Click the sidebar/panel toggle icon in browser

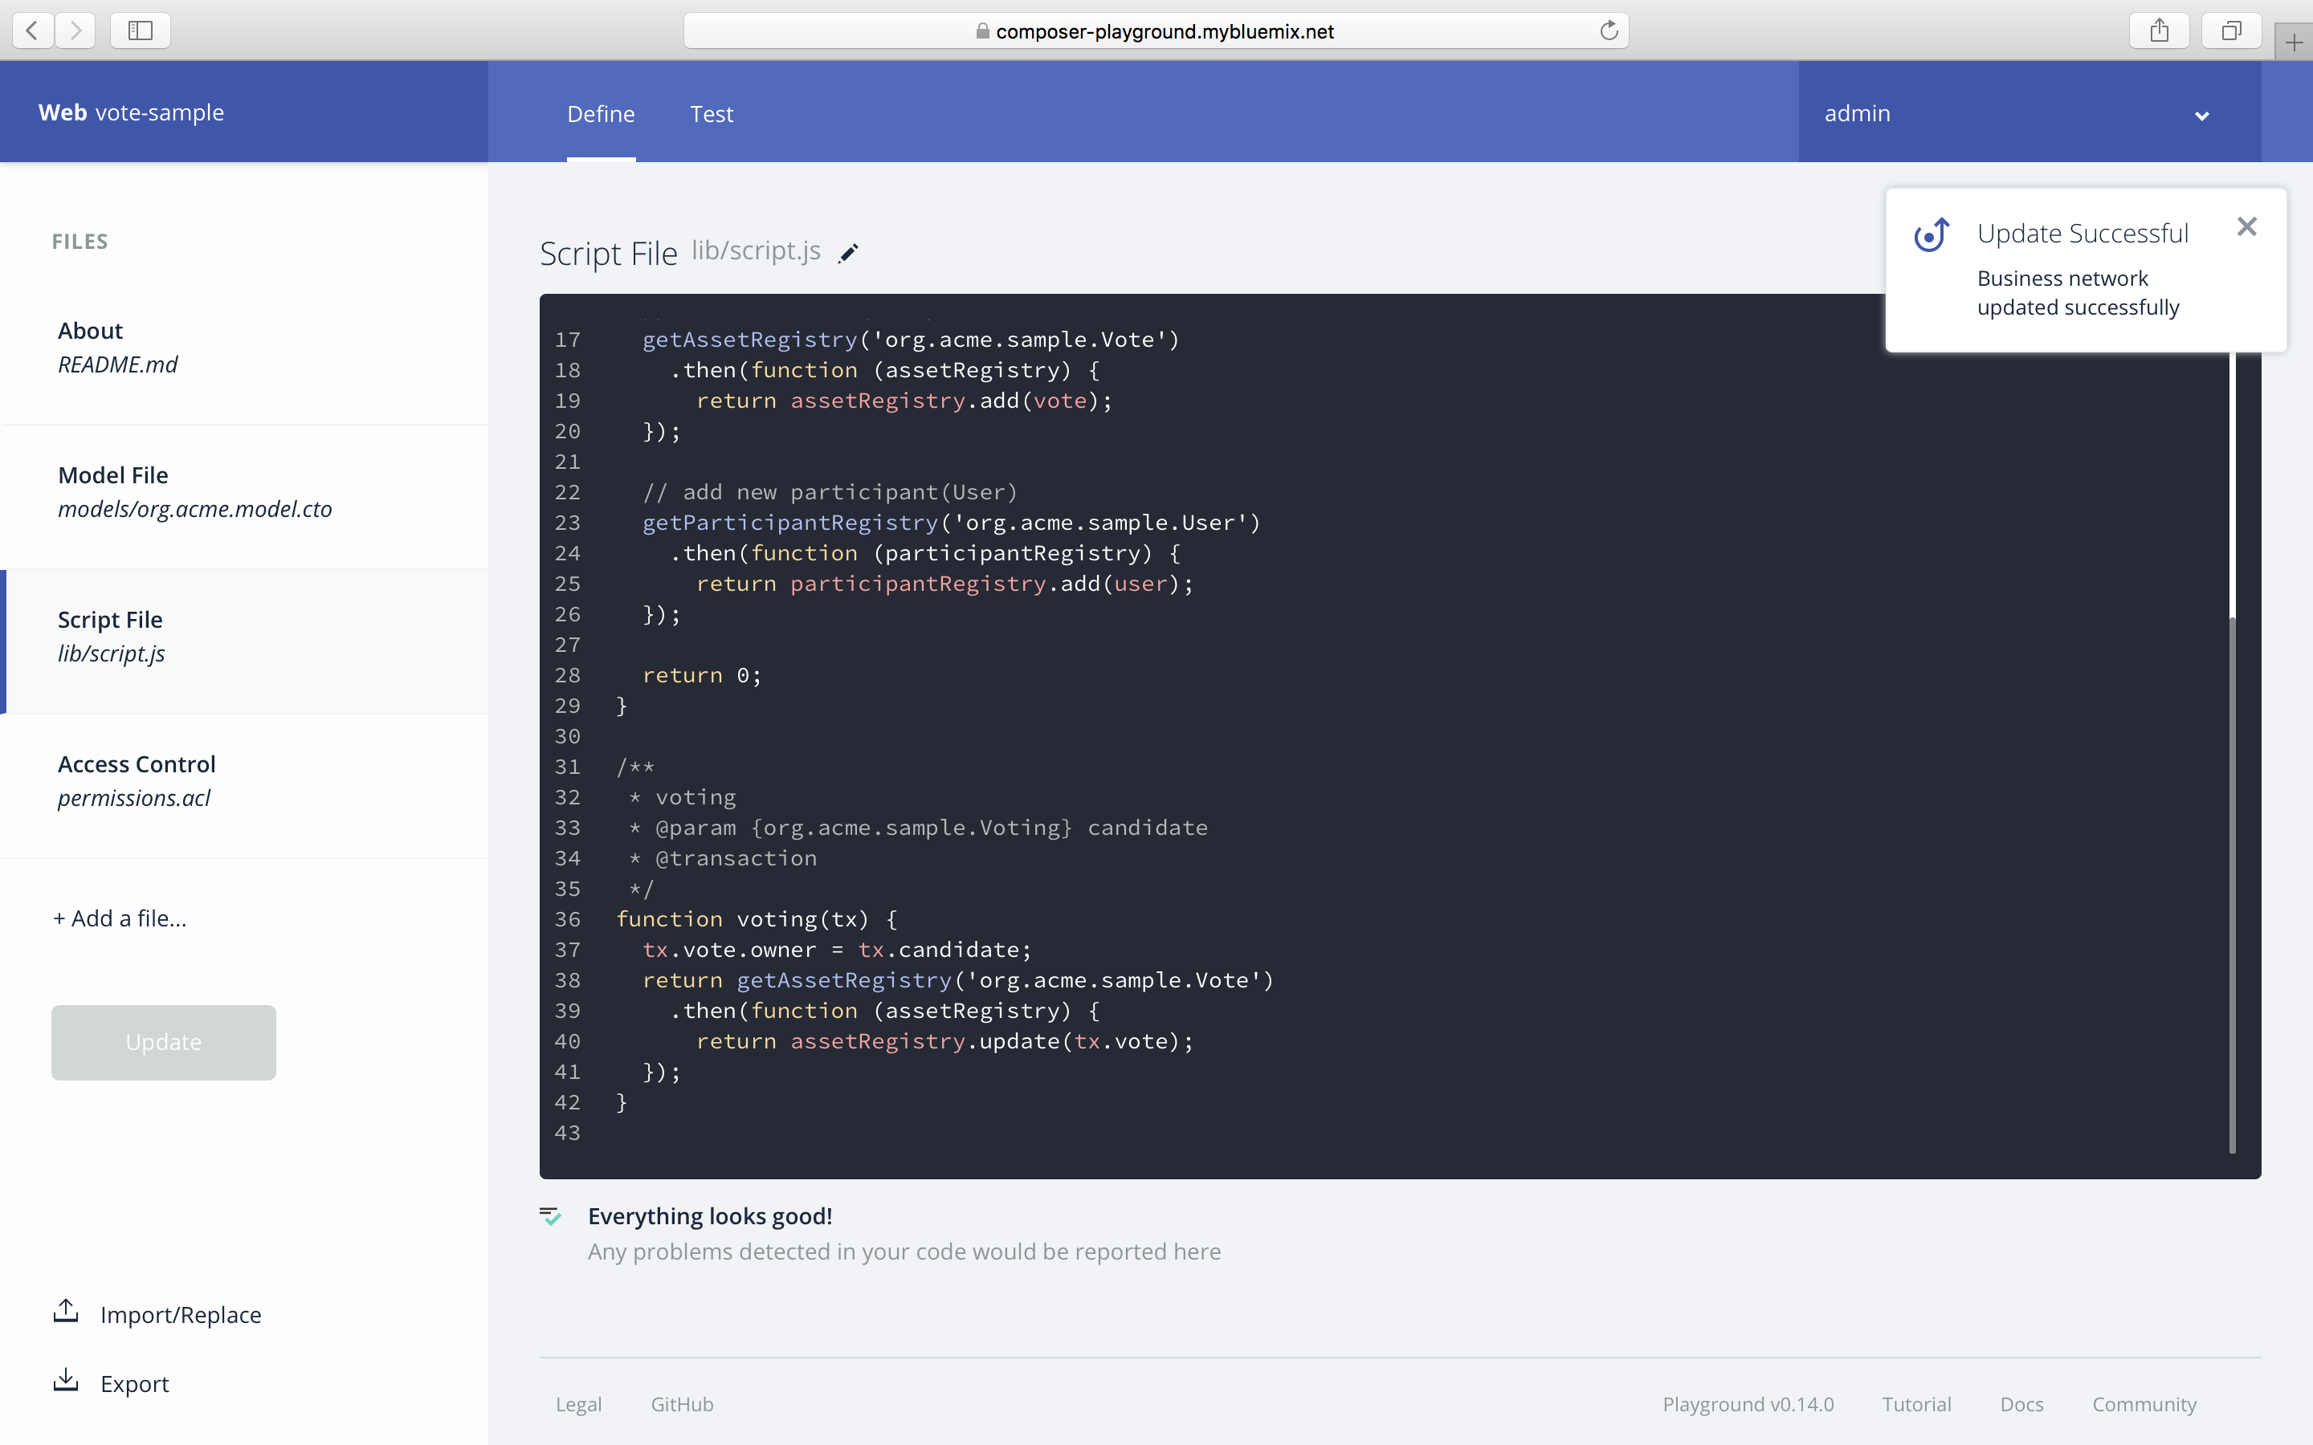pyautogui.click(x=140, y=30)
